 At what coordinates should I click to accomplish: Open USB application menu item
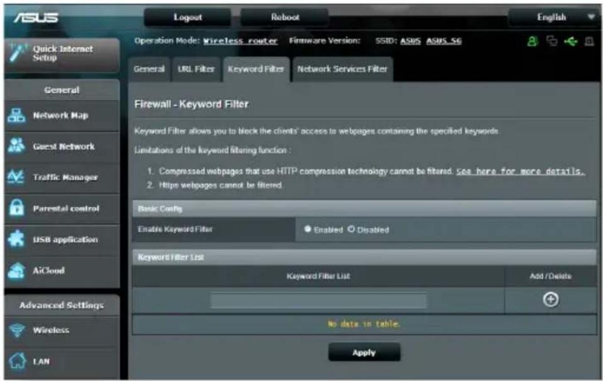[x=62, y=240]
